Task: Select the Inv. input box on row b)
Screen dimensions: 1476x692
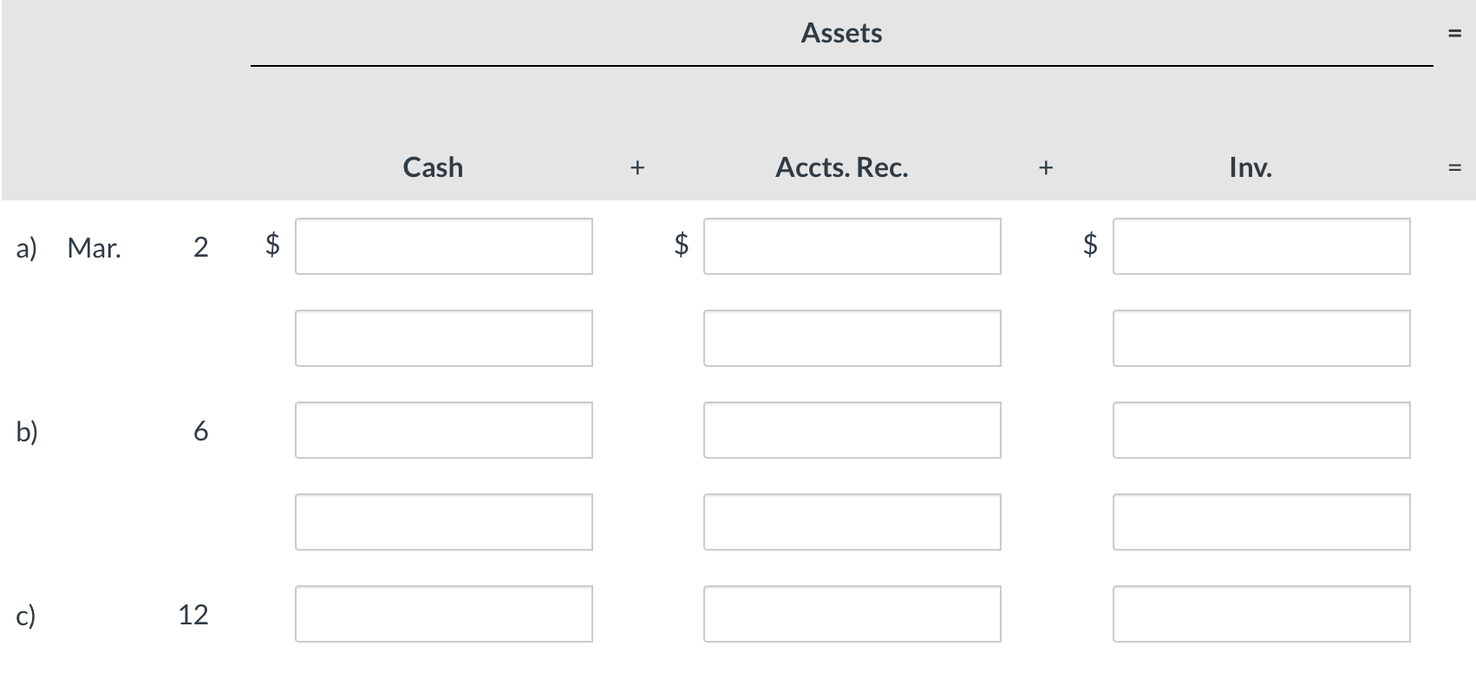Action: coord(1261,429)
